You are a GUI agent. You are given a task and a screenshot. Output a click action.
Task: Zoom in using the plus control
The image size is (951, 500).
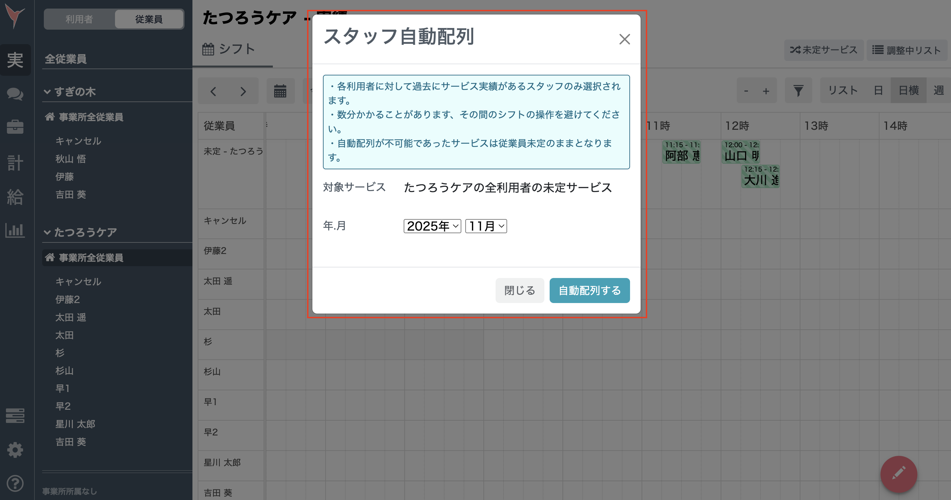[x=766, y=90]
